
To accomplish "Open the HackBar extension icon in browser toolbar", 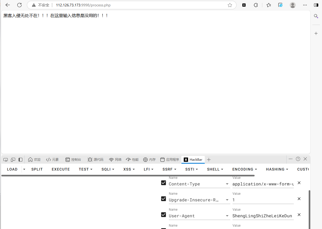I will click(244, 5).
